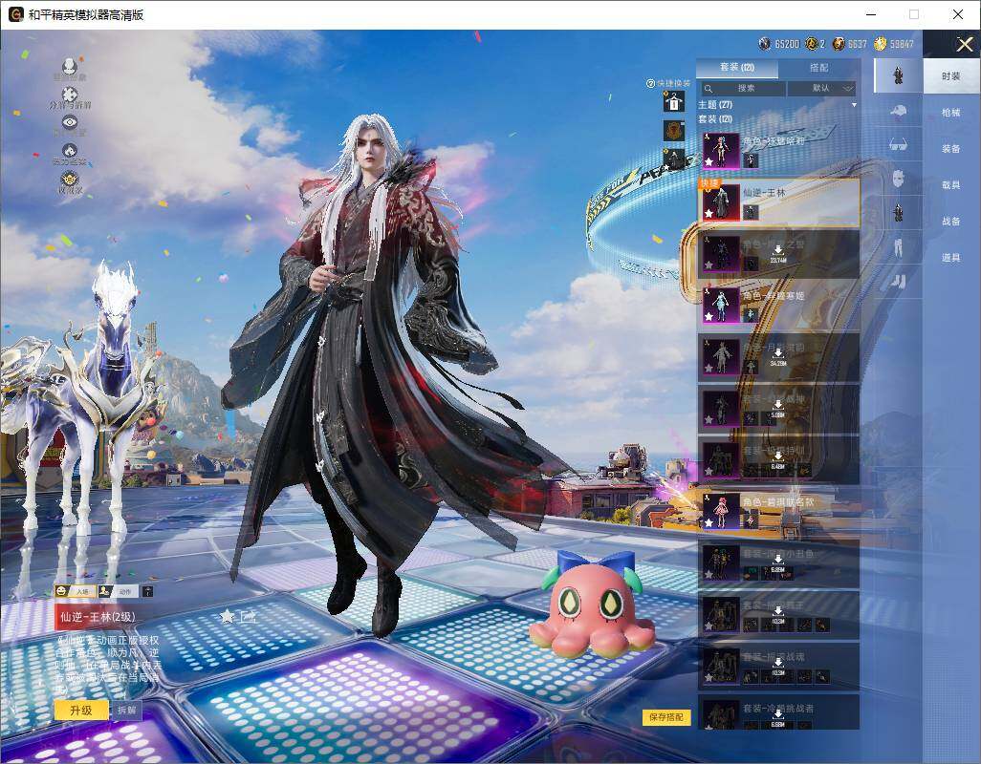Select the full outfit slot icon
This screenshot has width=981, height=764.
pos(899,75)
